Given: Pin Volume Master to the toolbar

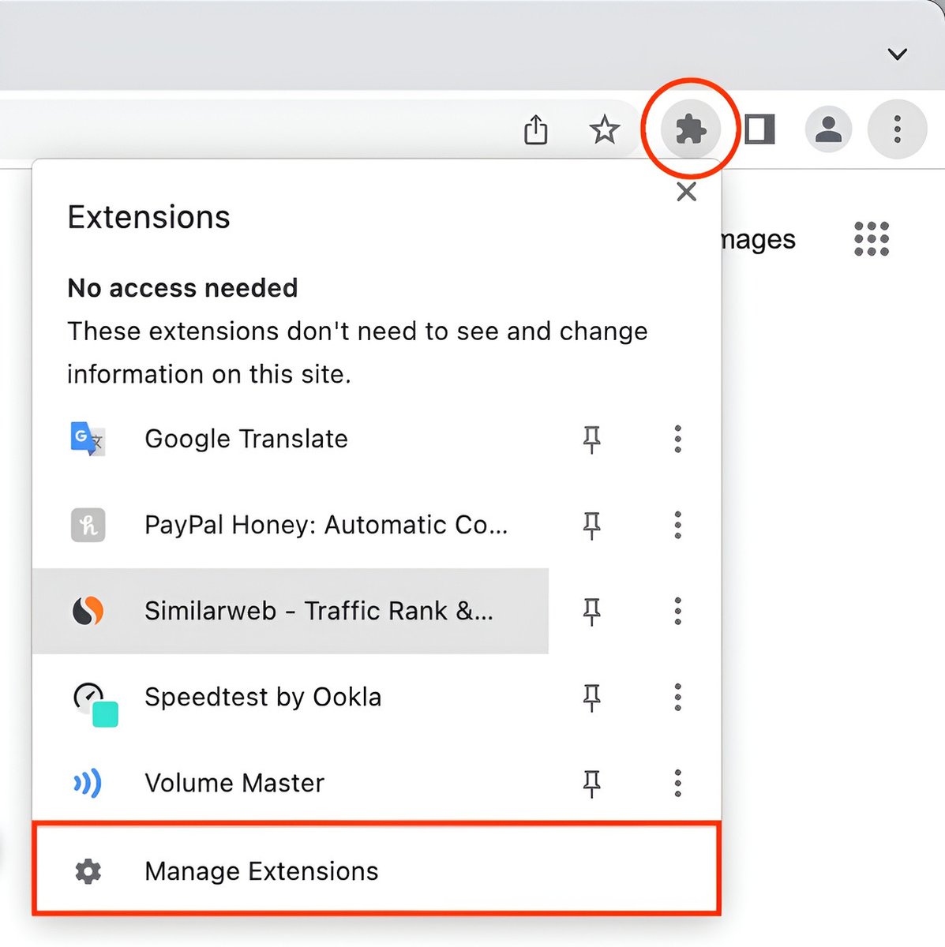Looking at the screenshot, I should 591,784.
